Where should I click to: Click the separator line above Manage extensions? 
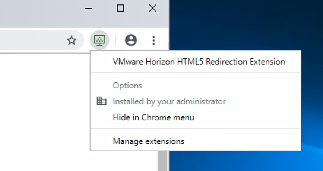[x=196, y=129]
